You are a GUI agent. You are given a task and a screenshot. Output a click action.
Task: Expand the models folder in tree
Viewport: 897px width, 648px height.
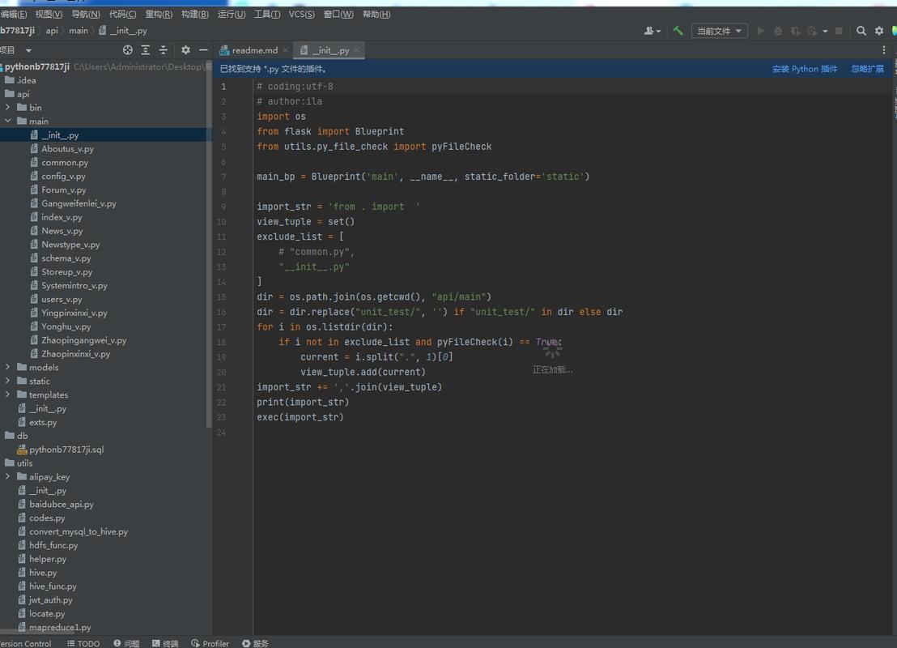tap(8, 368)
